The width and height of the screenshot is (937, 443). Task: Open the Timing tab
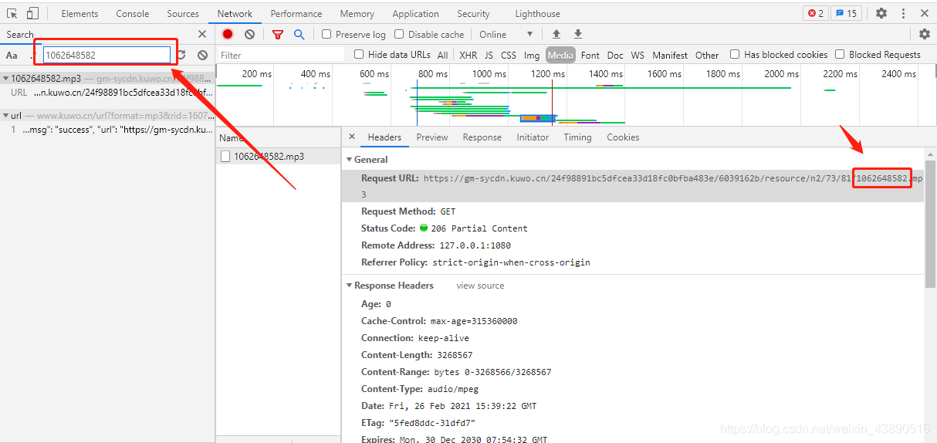577,137
